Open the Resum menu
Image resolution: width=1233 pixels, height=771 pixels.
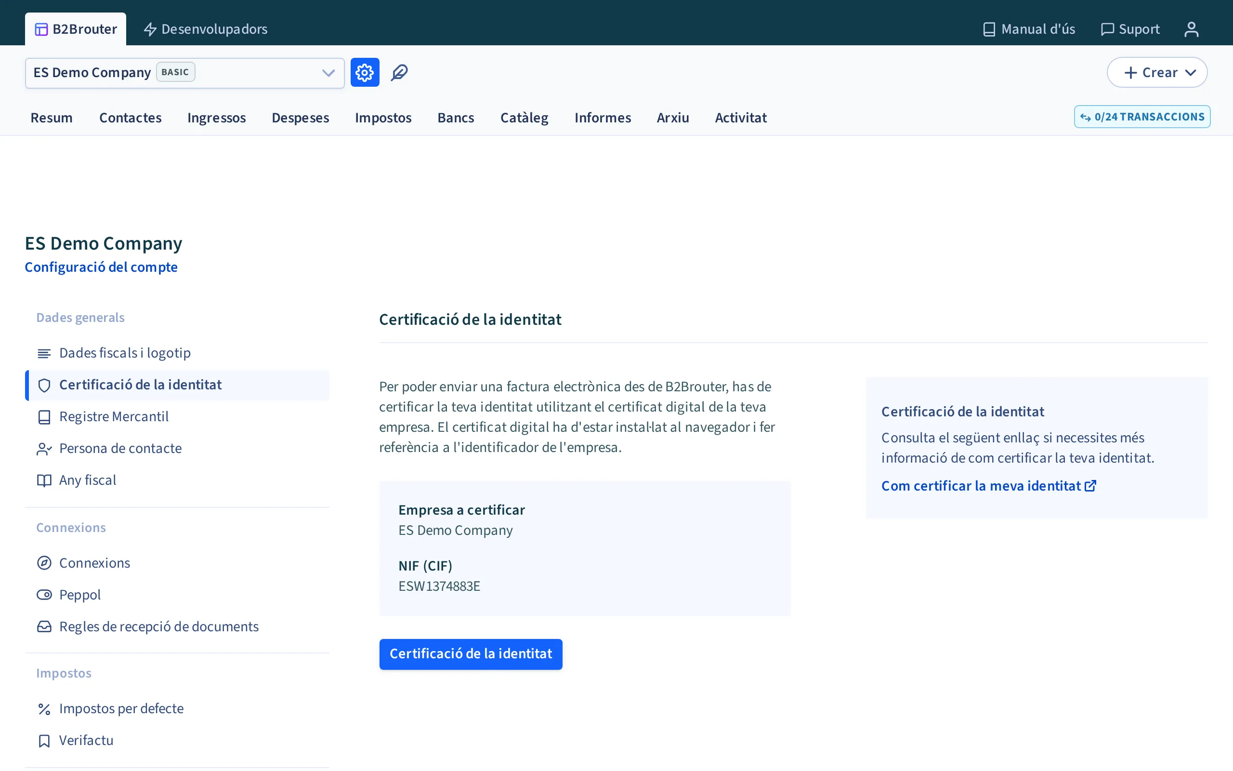click(x=52, y=118)
